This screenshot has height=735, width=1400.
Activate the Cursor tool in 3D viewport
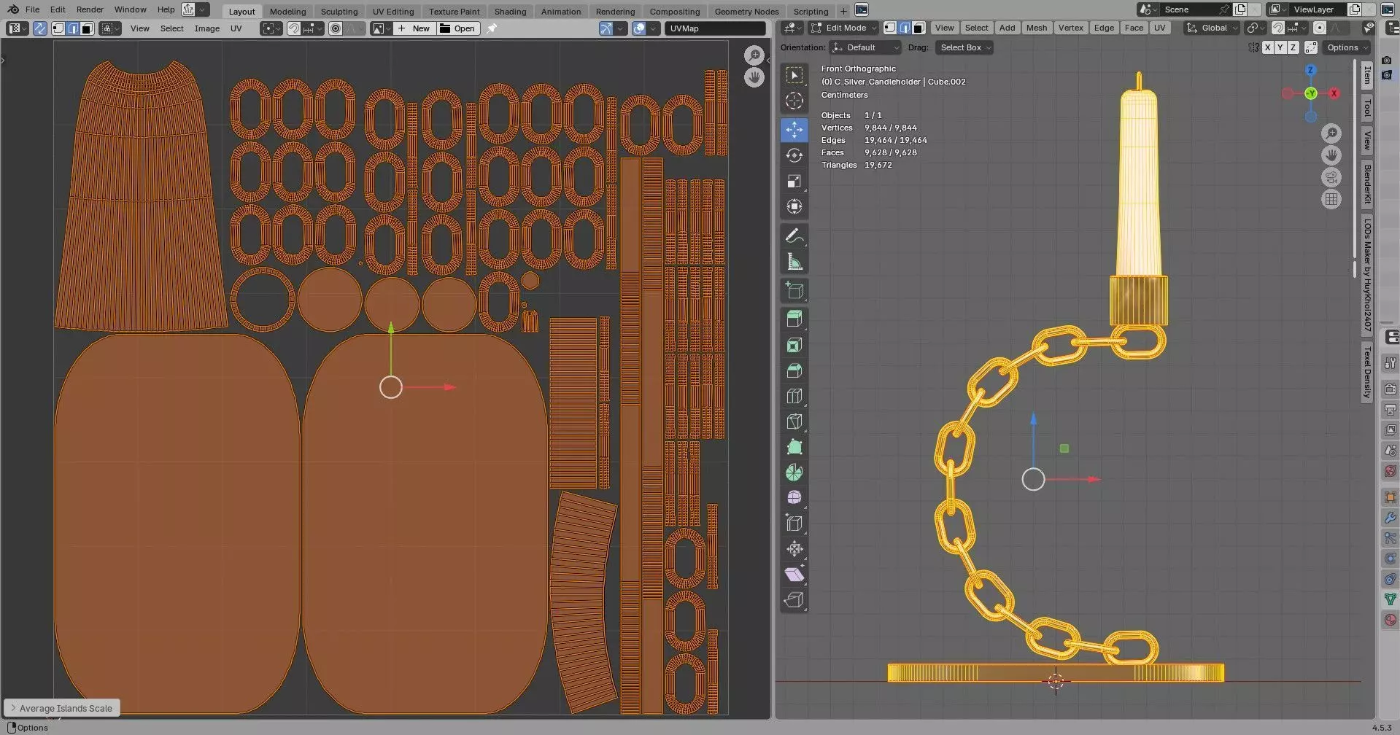click(x=794, y=101)
